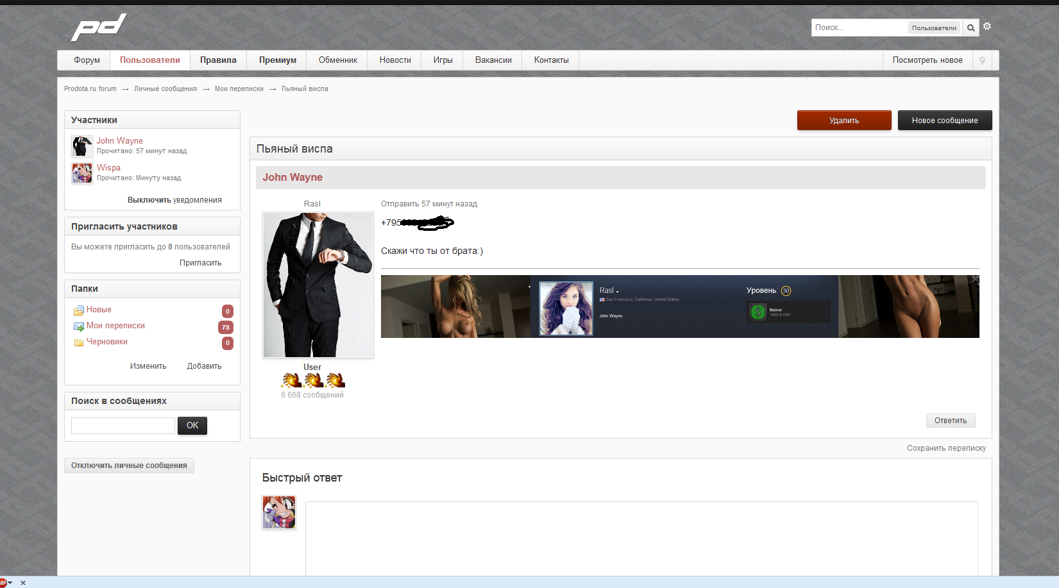
Task: Click the rank stars icons under User
Action: 313,381
